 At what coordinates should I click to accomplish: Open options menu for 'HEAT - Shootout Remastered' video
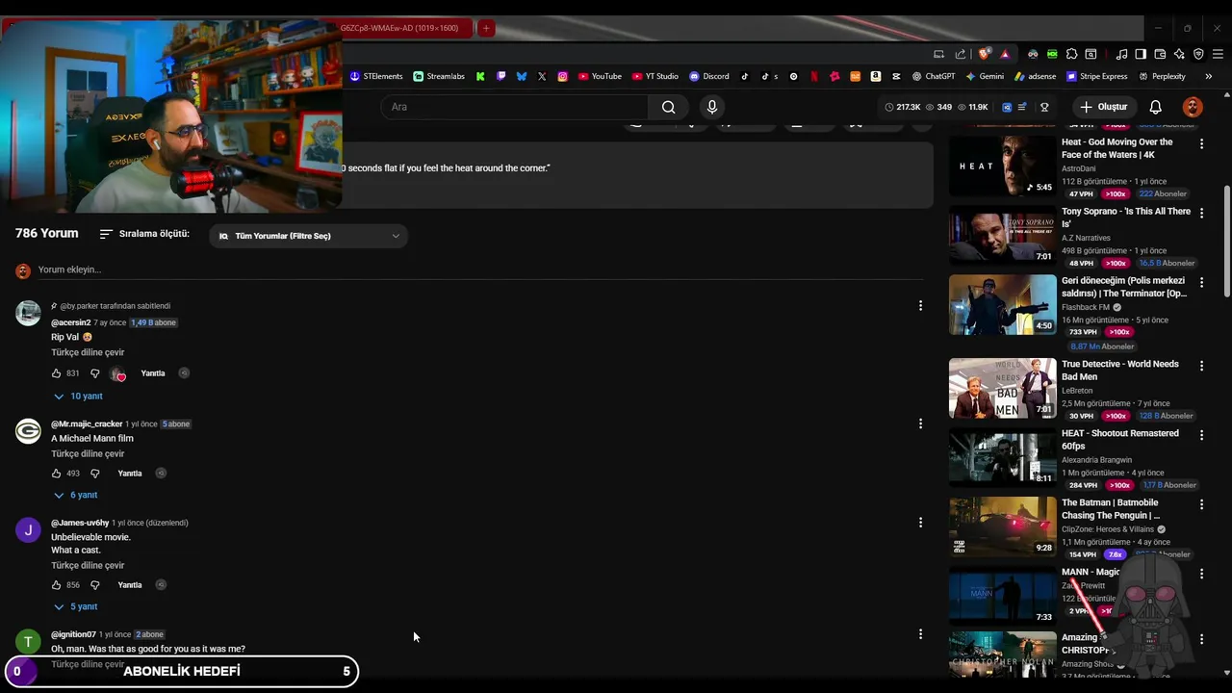coord(1201,435)
